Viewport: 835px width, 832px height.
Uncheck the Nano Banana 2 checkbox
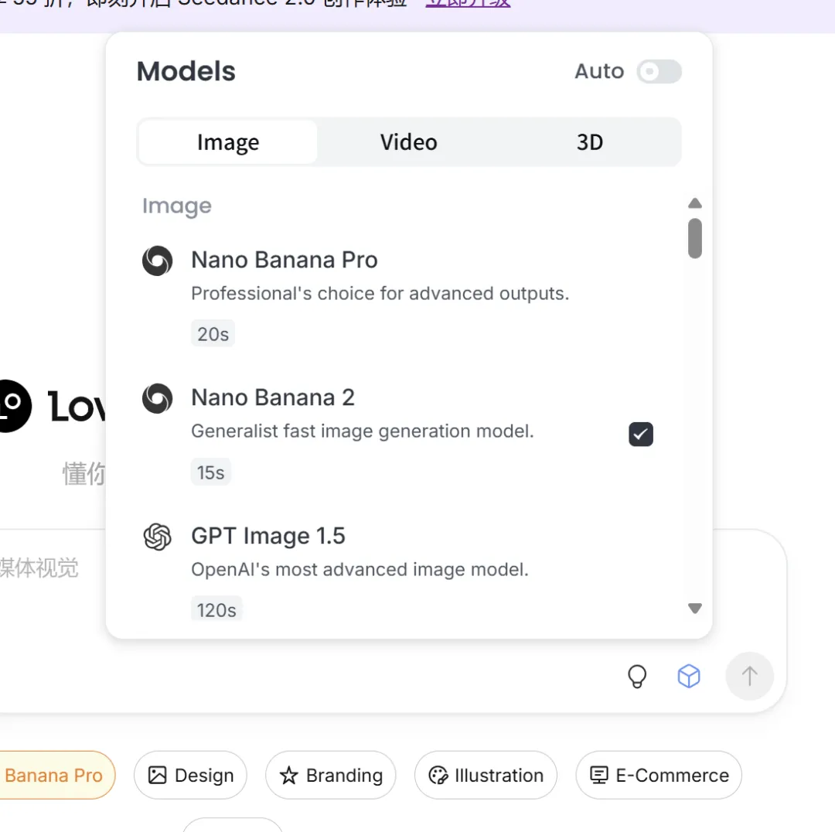[x=641, y=434]
